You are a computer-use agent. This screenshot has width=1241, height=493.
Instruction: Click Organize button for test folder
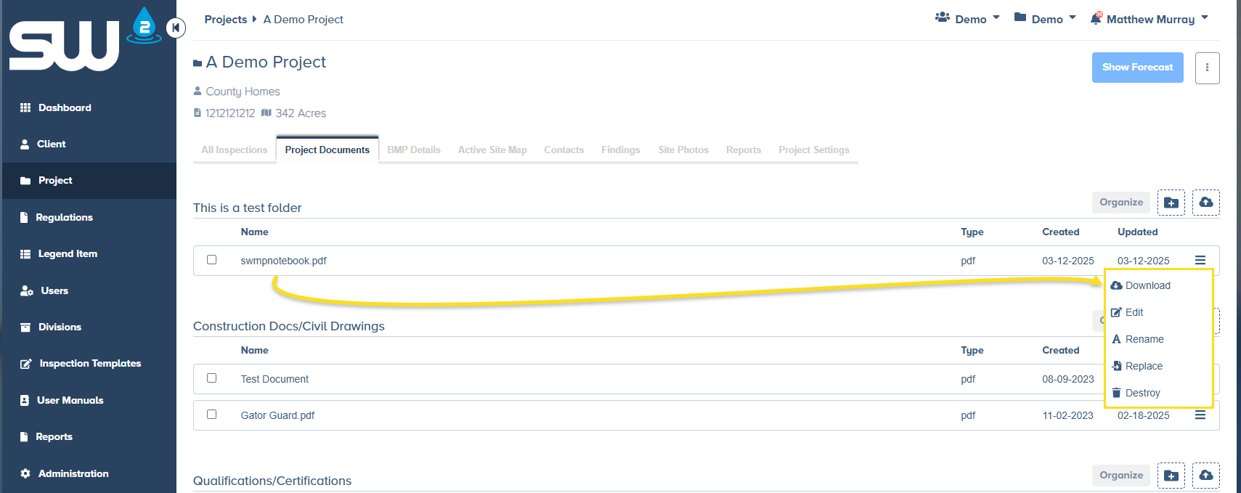pyautogui.click(x=1120, y=203)
